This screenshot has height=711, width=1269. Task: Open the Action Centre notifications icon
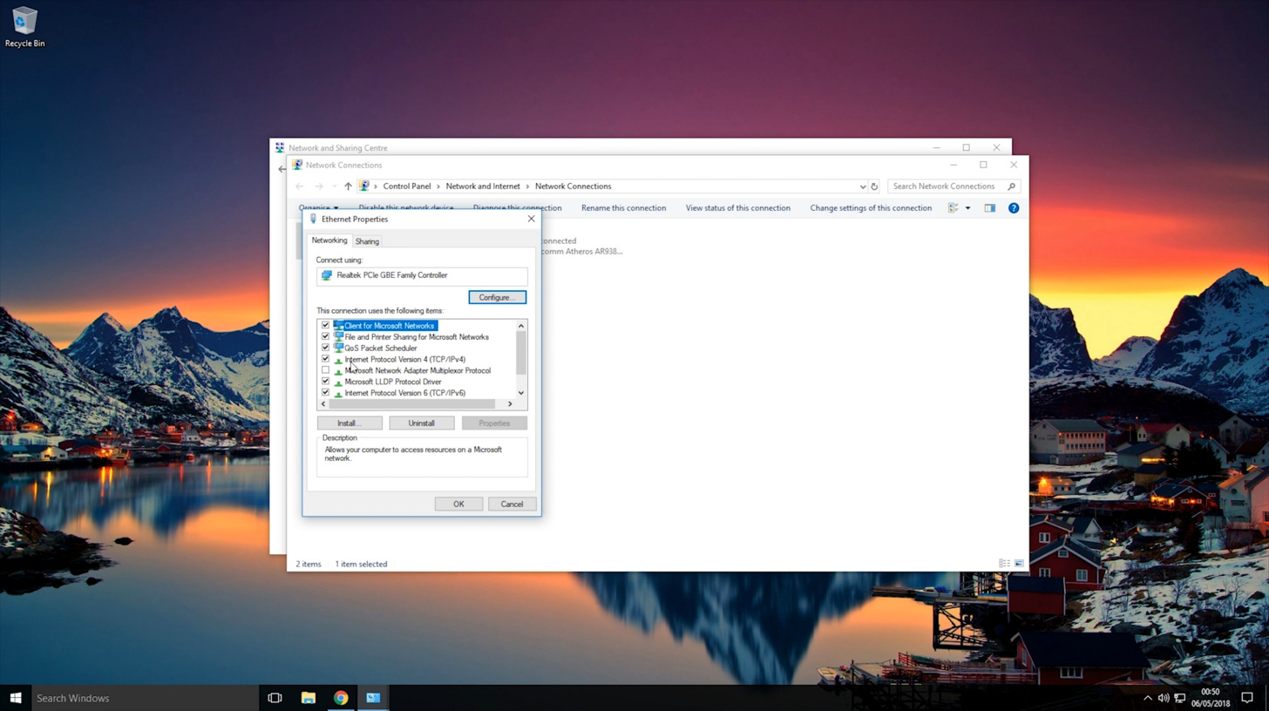click(x=1247, y=698)
